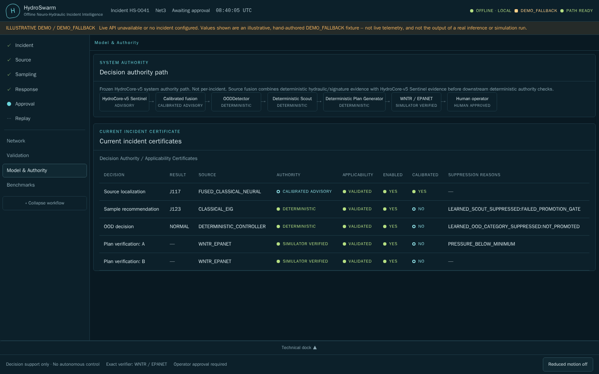Go to the Benchmarks page
Viewport: 599px width, 374px height.
[x=45, y=185]
